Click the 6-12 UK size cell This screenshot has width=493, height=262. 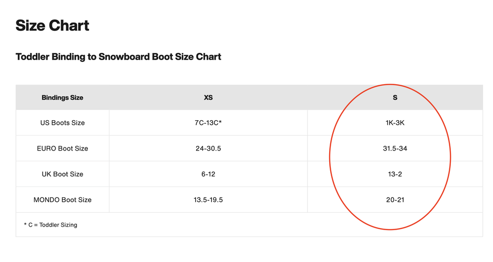click(x=208, y=174)
